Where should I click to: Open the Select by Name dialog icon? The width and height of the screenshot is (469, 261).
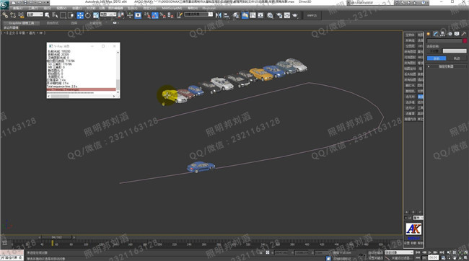pyautogui.click(x=55, y=15)
